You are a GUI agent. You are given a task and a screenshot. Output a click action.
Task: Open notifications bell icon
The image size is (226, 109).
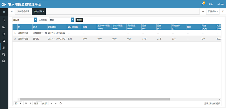click(203, 4)
